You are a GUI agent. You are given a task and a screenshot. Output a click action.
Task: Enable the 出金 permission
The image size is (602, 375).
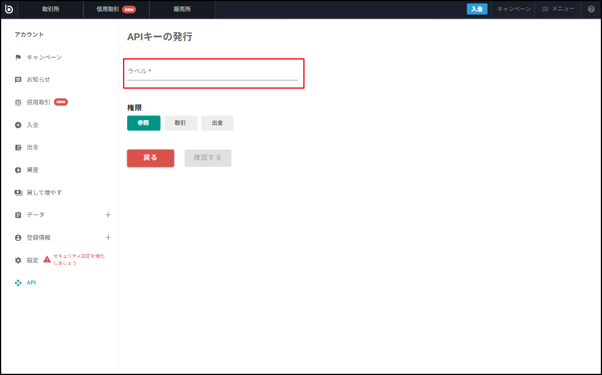click(x=217, y=122)
